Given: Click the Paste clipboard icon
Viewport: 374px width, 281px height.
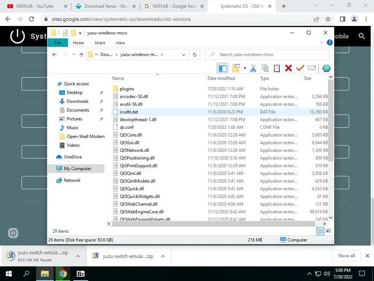Looking at the screenshot, I should click(x=277, y=68).
